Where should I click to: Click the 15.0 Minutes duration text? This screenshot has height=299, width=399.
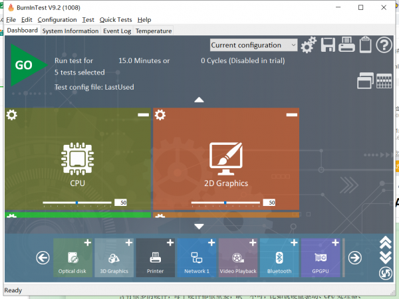pos(144,60)
